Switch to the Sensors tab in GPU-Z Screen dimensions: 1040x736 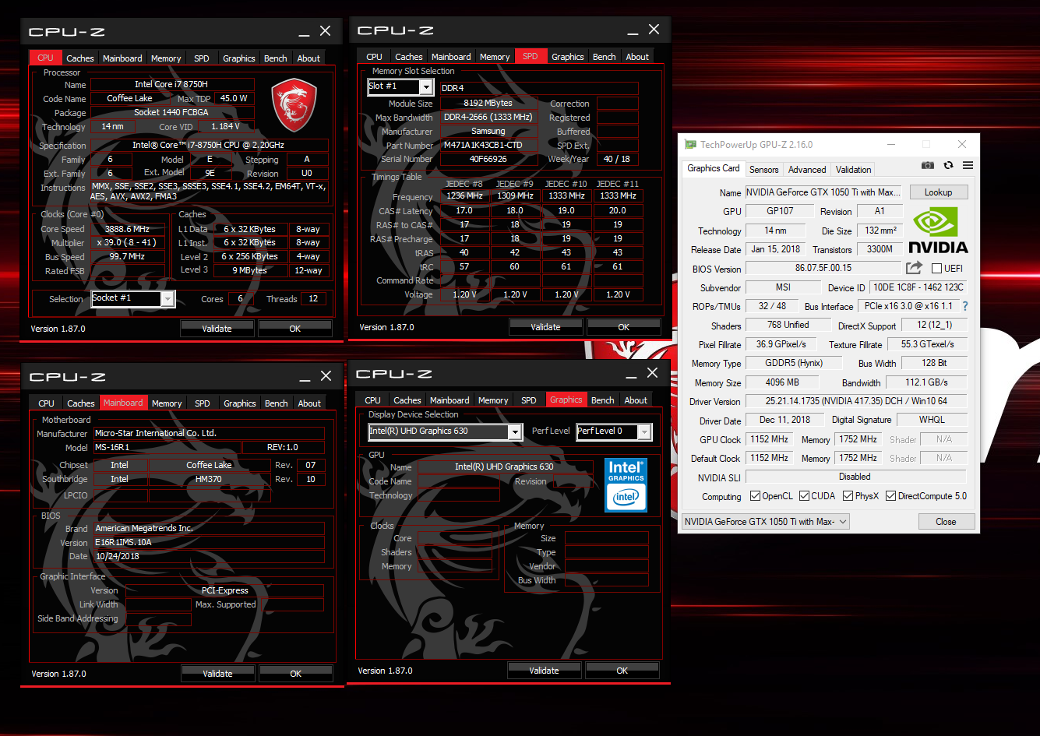763,170
